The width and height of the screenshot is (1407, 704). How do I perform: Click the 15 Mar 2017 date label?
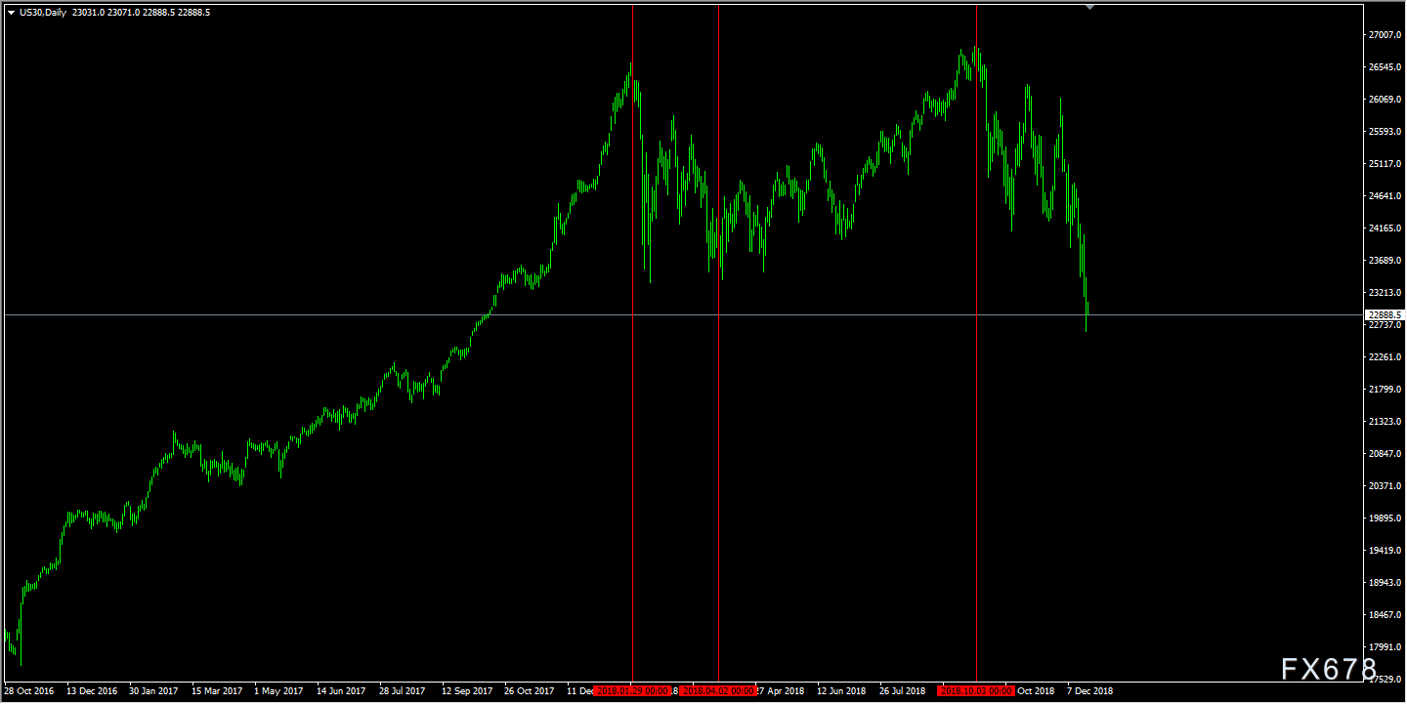(x=217, y=691)
